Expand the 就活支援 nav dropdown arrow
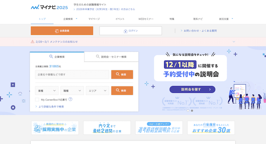Viewport: 266px width, 144px height. (233, 19)
